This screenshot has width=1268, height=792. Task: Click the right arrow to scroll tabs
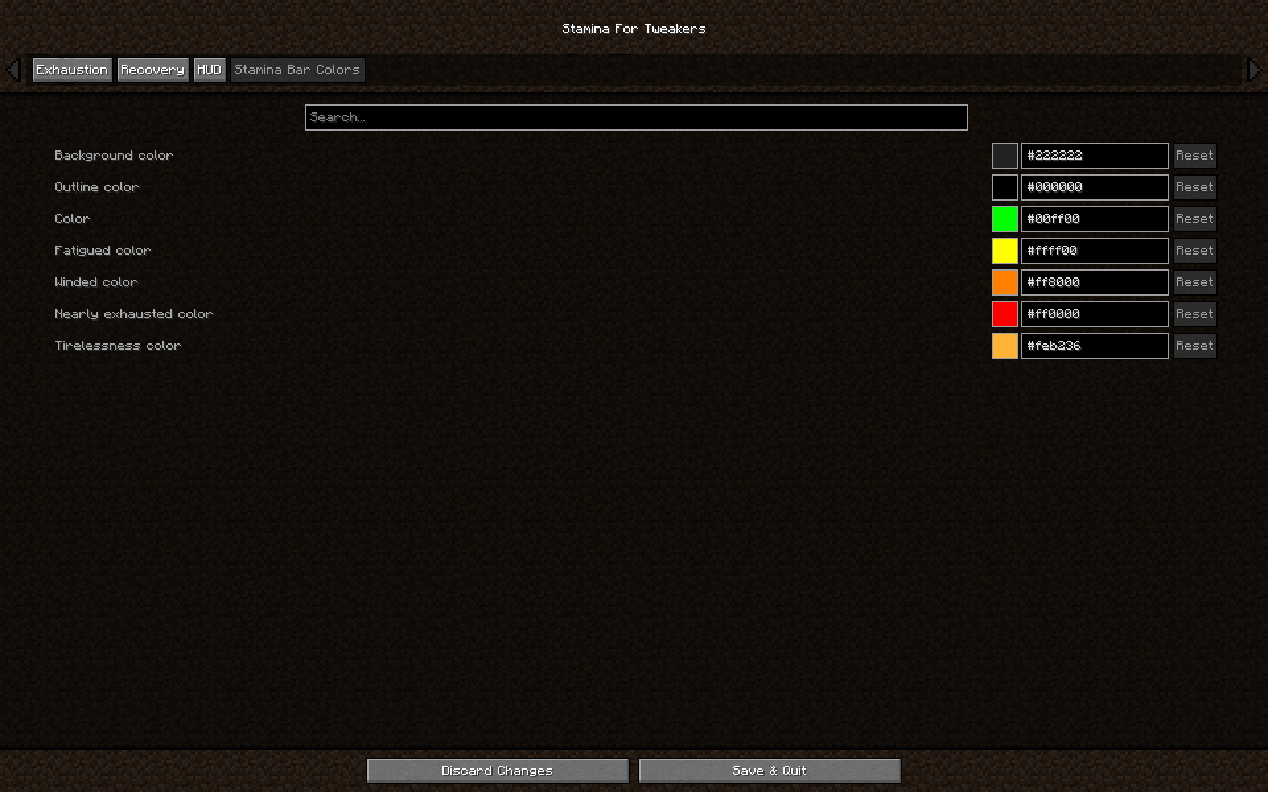pos(1255,70)
